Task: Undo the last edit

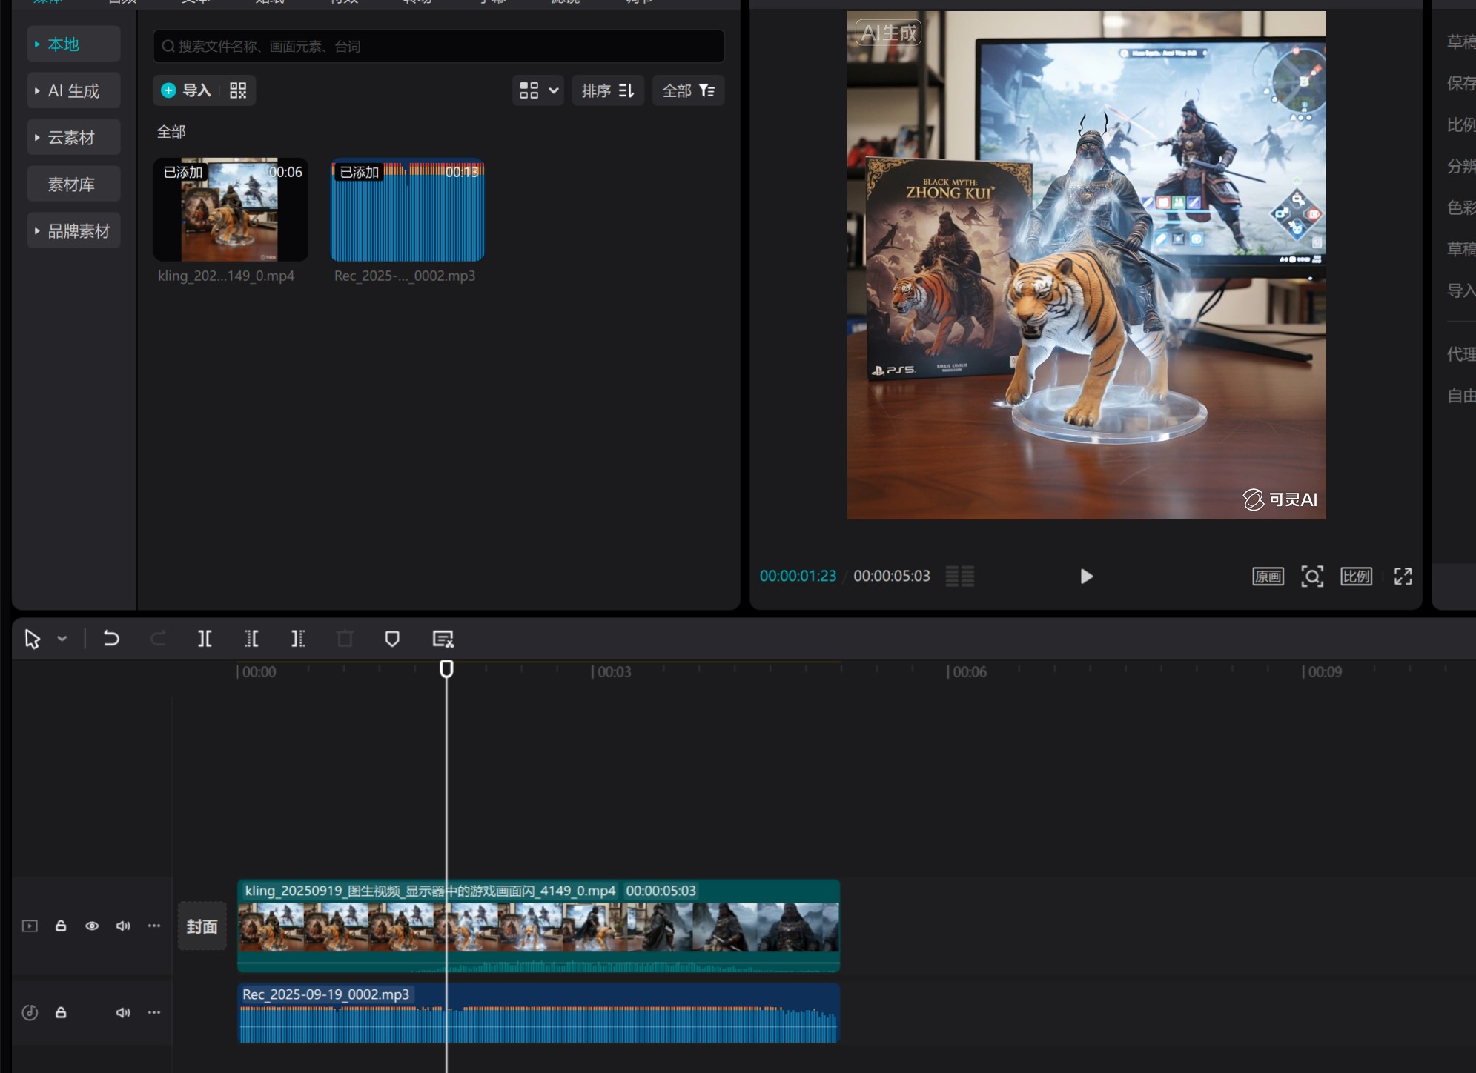Action: [x=111, y=639]
